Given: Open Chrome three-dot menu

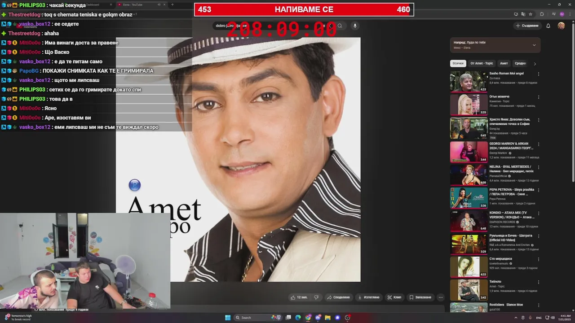Looking at the screenshot, I should [x=569, y=14].
